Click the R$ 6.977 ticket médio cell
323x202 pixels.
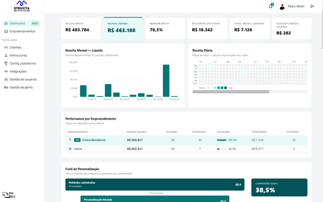(258, 149)
